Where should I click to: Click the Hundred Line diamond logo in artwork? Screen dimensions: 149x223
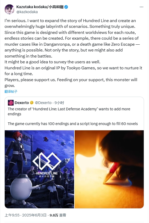click(47, 162)
